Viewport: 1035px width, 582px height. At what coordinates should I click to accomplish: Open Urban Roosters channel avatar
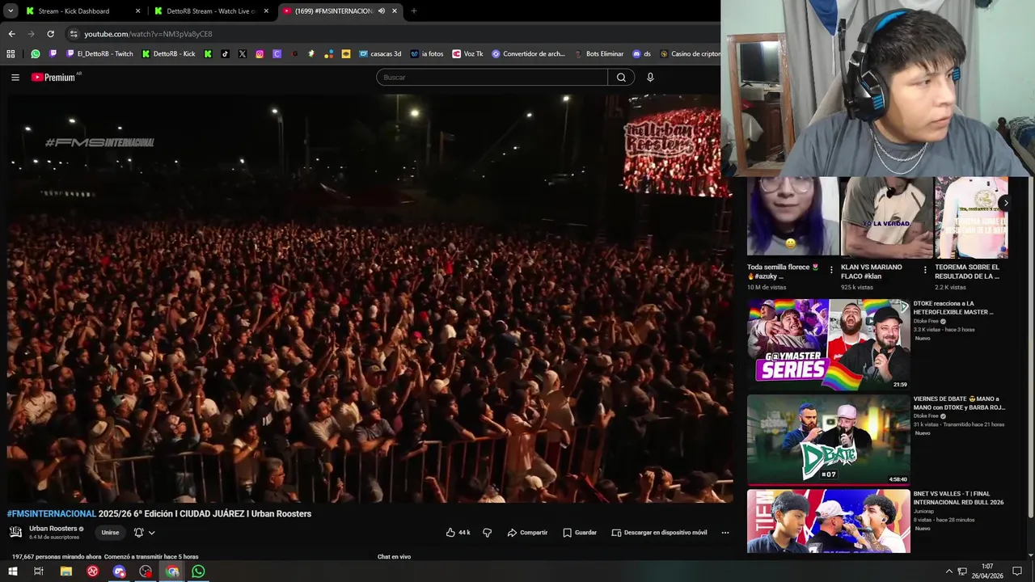(15, 532)
